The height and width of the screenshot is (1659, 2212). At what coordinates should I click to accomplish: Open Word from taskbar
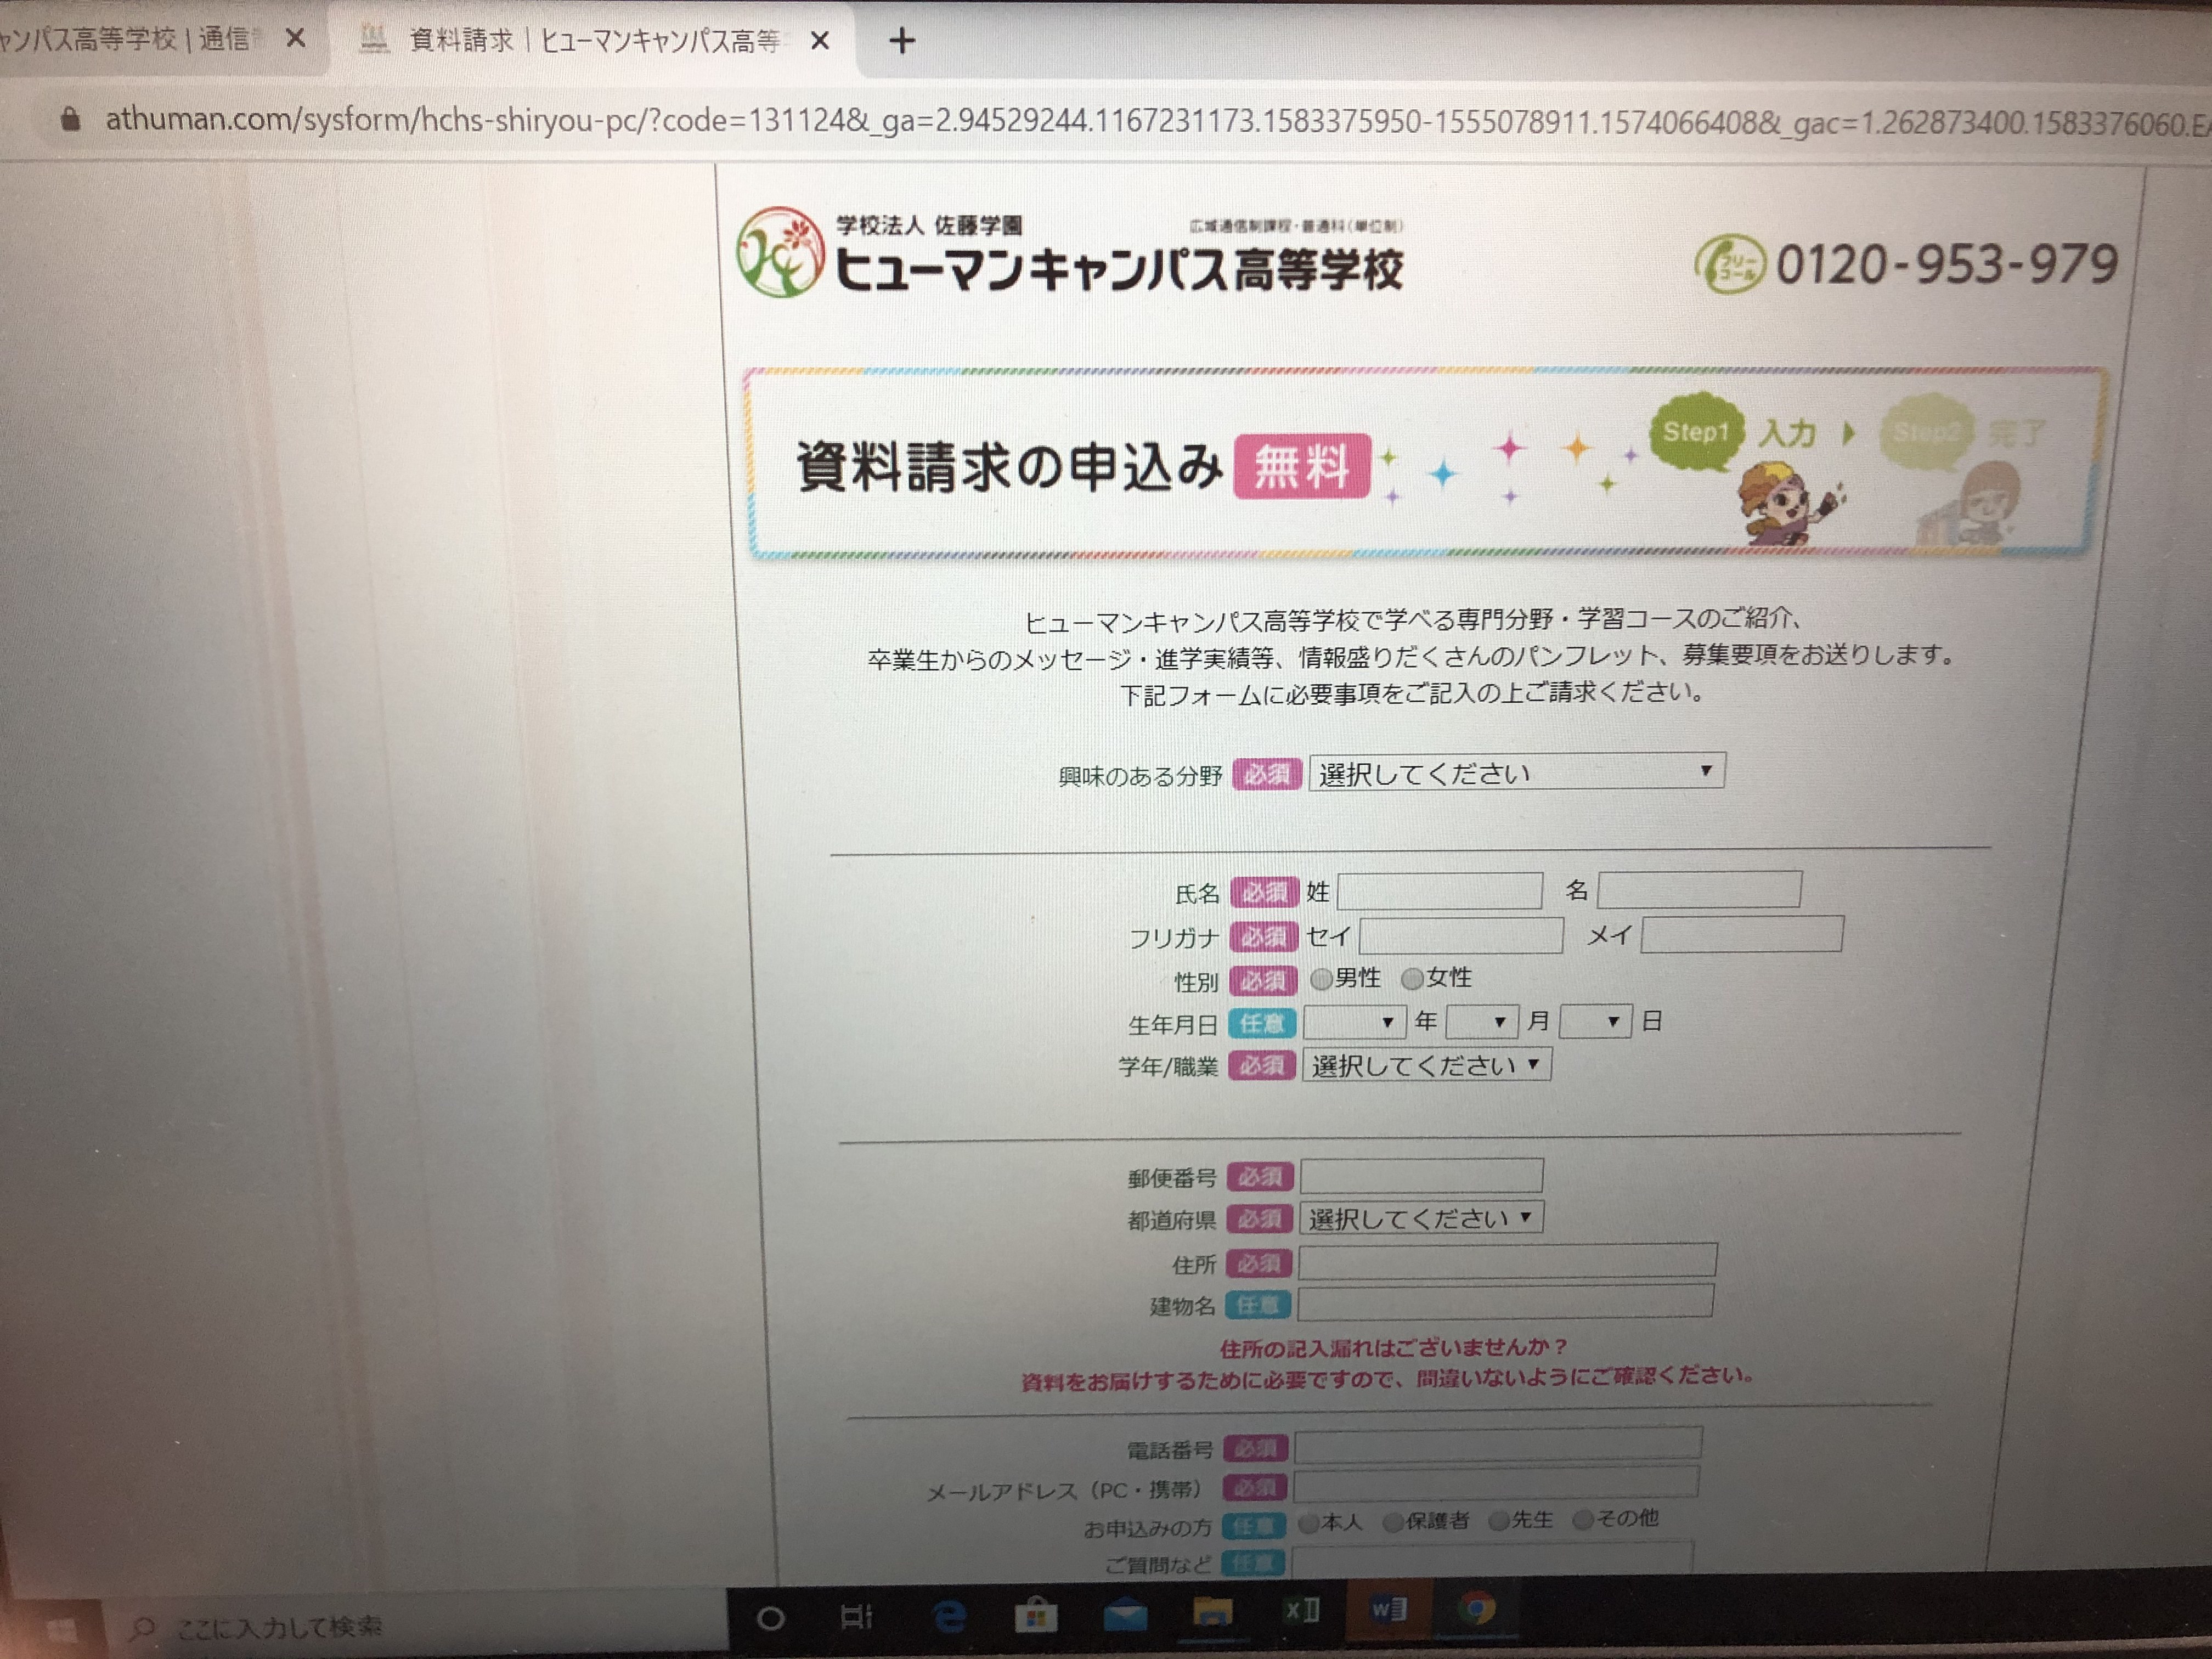point(1388,1609)
